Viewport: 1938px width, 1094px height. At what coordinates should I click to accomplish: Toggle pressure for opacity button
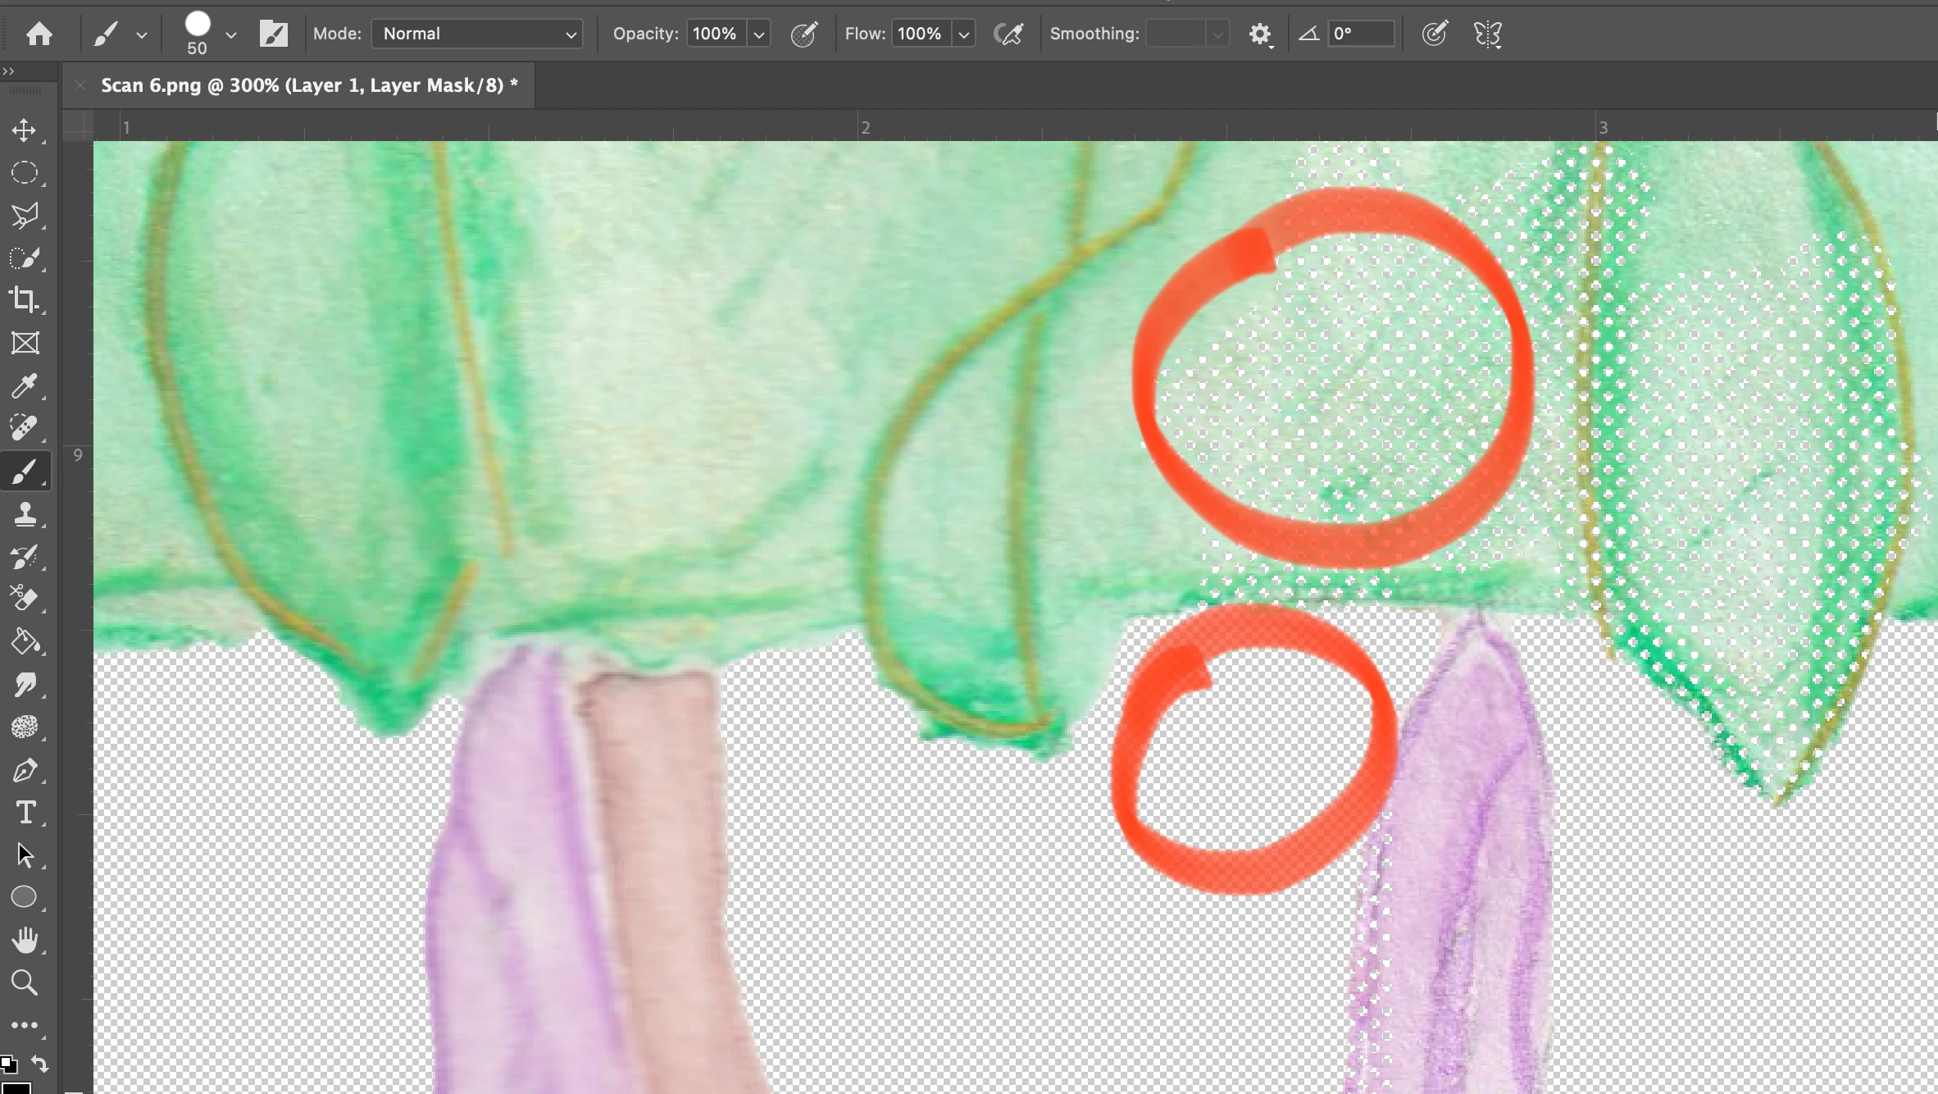click(803, 34)
